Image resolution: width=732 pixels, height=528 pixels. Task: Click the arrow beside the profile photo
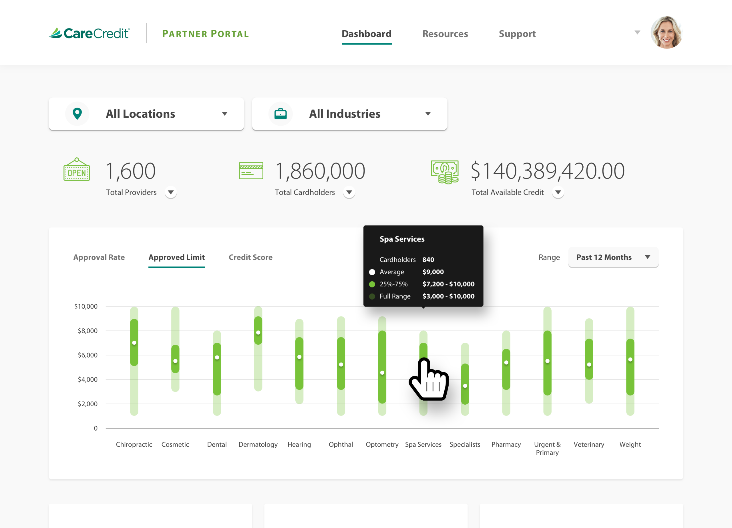[637, 33]
